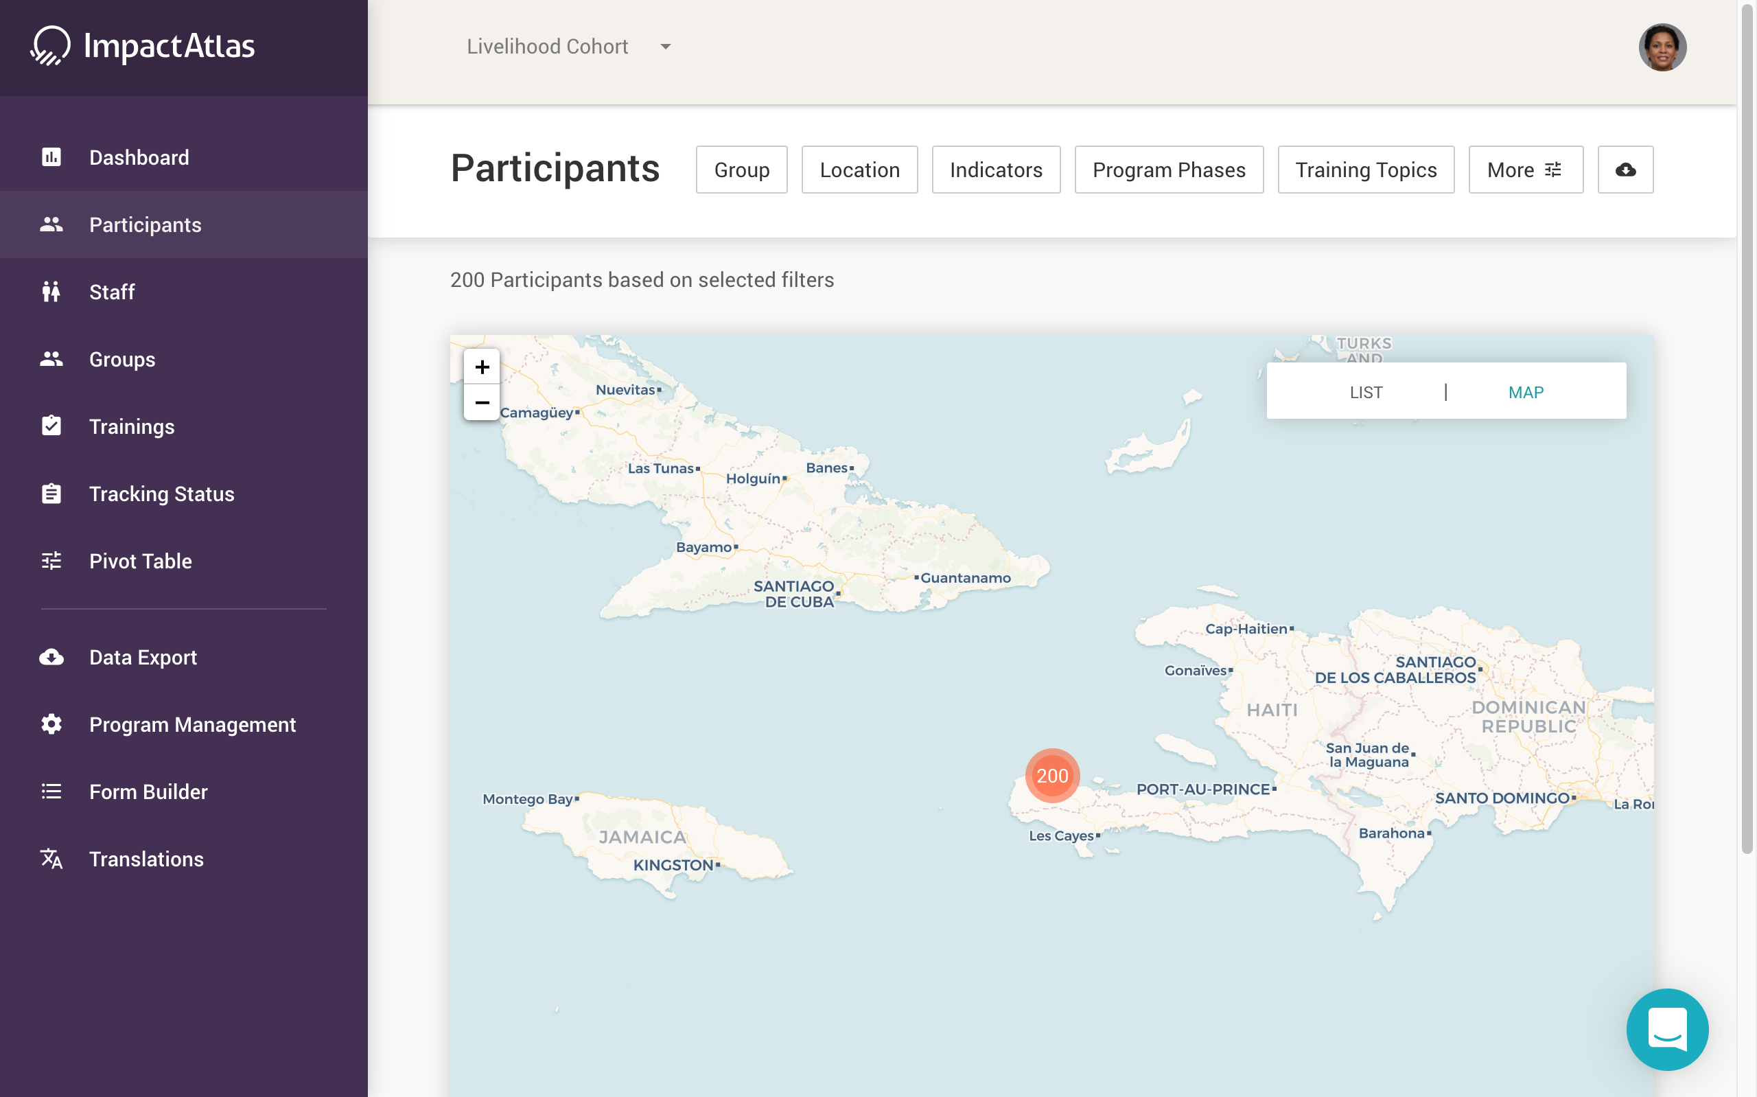Open Form Builder from sidebar
Image resolution: width=1757 pixels, height=1097 pixels.
[x=148, y=792]
